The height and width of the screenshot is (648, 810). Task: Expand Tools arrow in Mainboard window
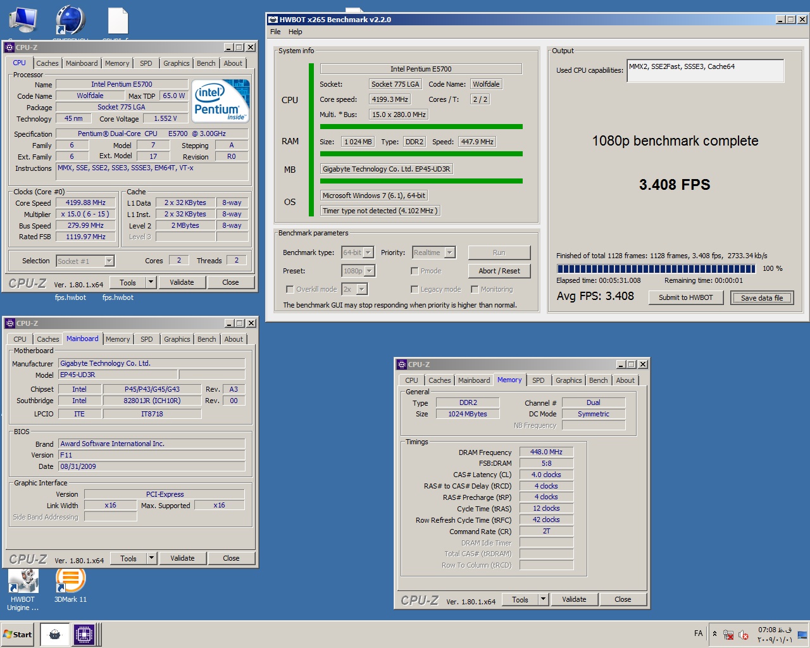click(x=151, y=558)
